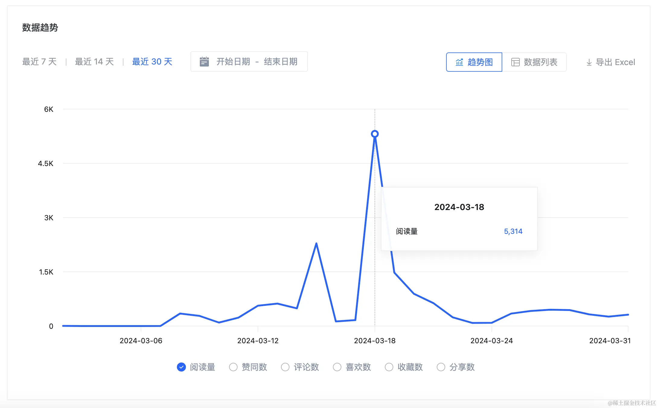Screen dimensions: 658x408
Task: Click the data table list icon
Action: [x=515, y=62]
